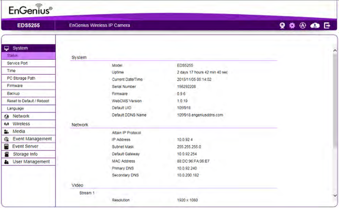Click the Attain IP Protocol label

[127, 133]
